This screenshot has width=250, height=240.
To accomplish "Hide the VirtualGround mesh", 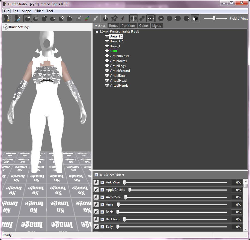I will [x=107, y=71].
